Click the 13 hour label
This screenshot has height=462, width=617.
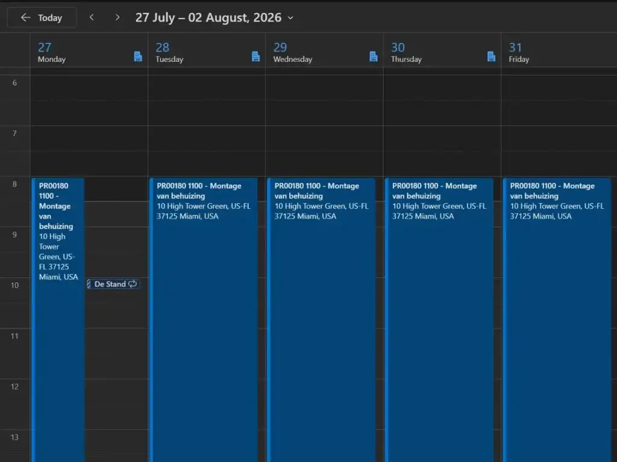pyautogui.click(x=14, y=437)
